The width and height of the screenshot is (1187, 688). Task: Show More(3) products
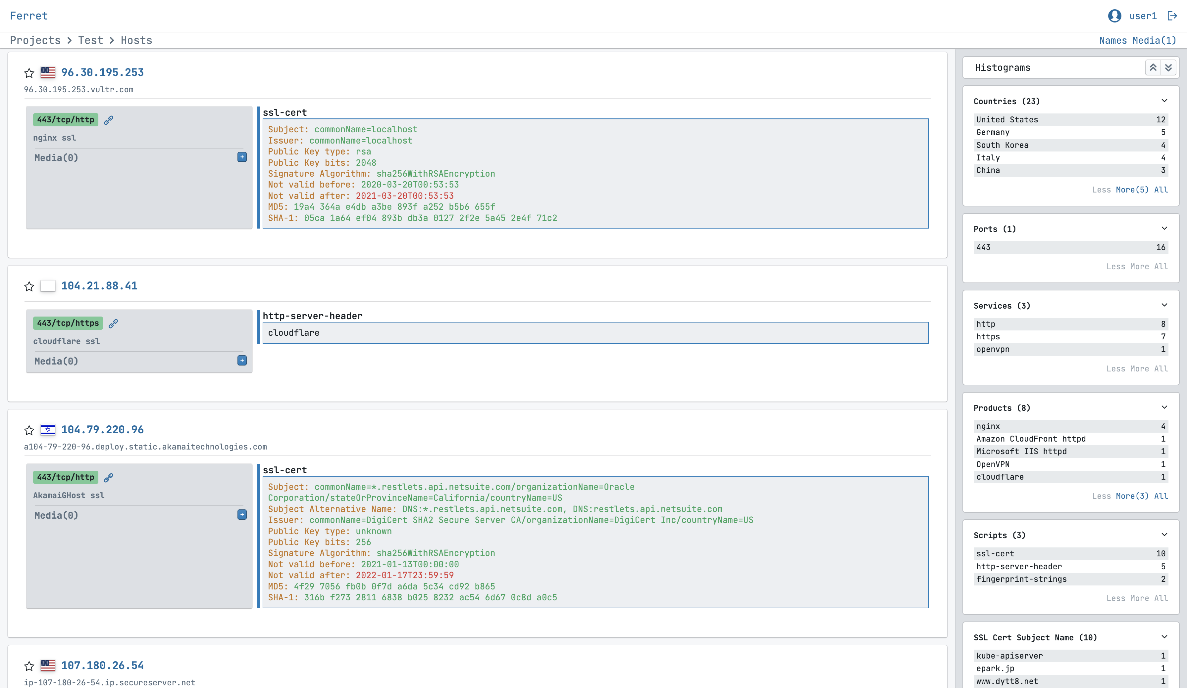(x=1132, y=496)
